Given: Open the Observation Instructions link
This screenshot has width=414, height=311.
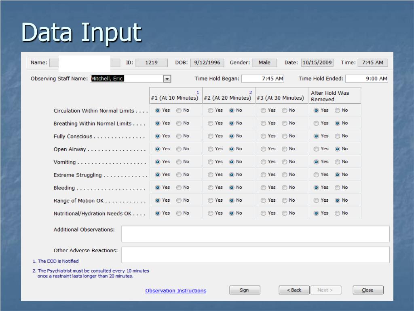Looking at the screenshot, I should 175,291.
